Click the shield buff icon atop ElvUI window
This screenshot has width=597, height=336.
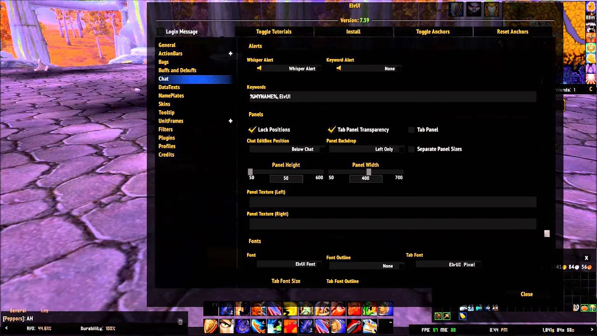tap(456, 9)
